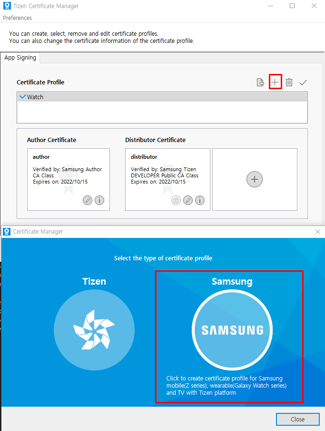
Task: Show distributor certificate info
Action: [x=200, y=200]
